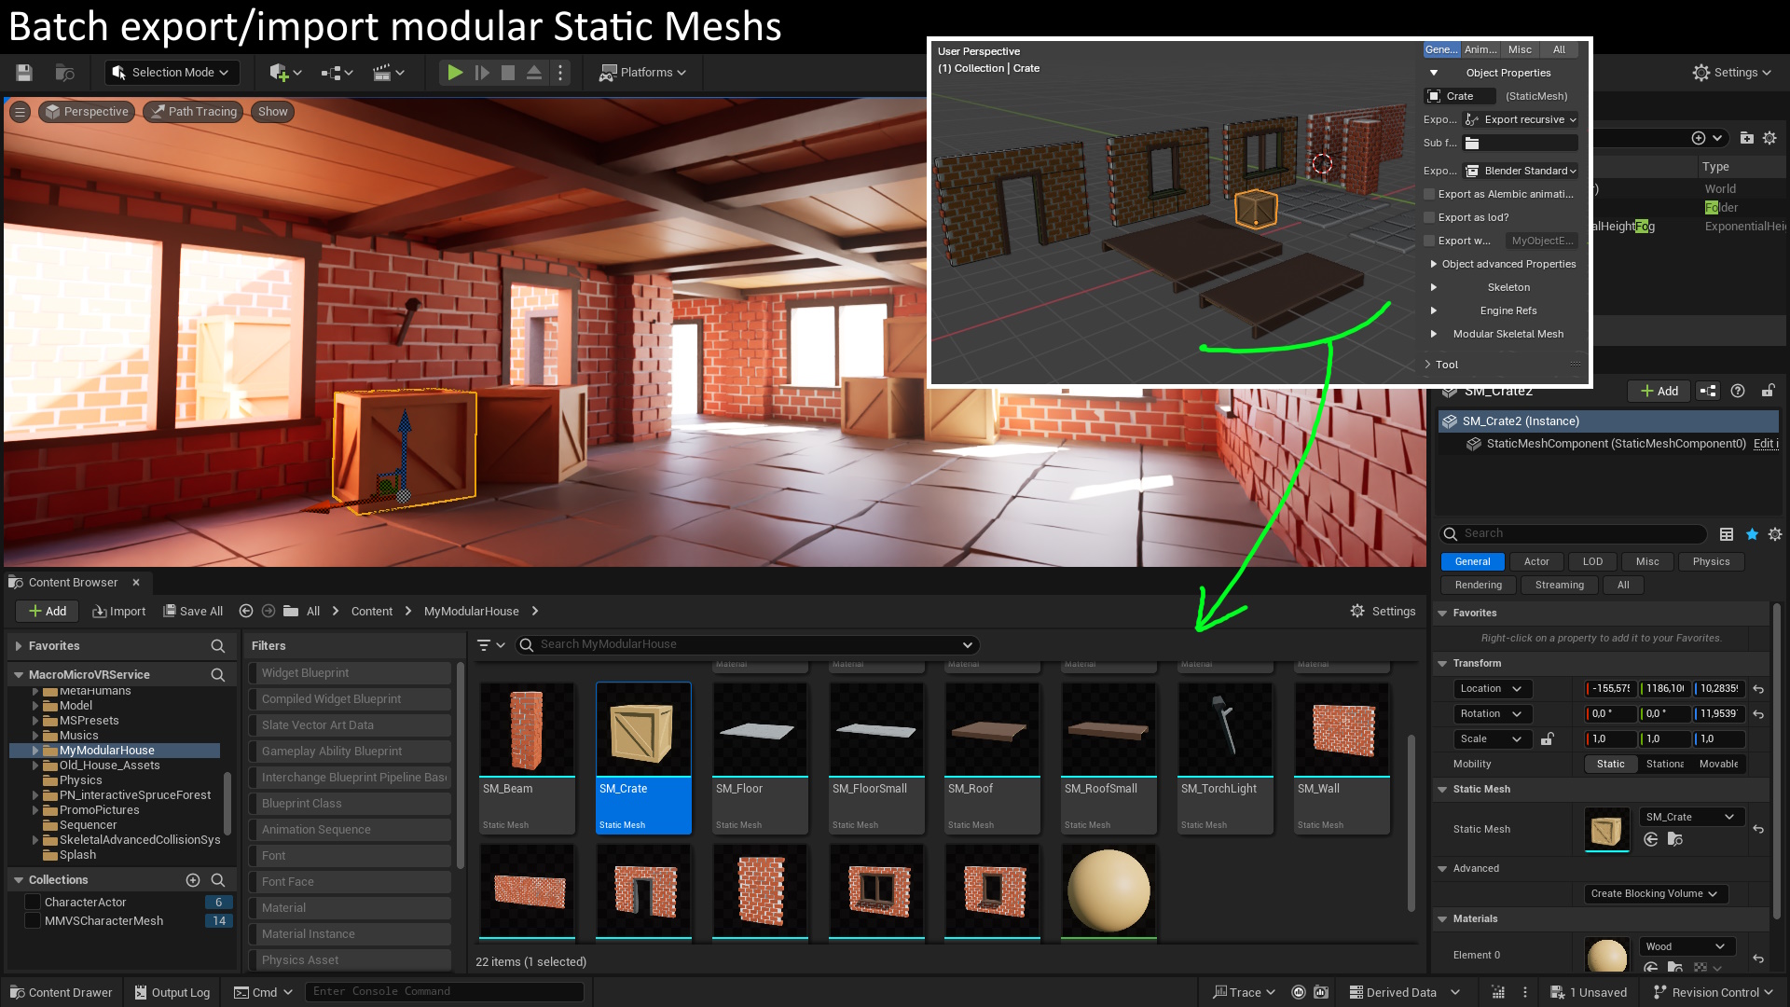Enable the Animation Sequence filter
The height and width of the screenshot is (1007, 1790).
click(x=351, y=830)
